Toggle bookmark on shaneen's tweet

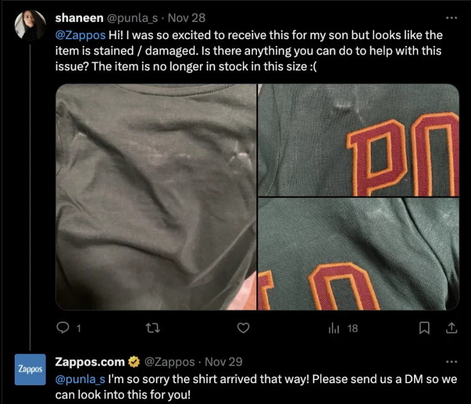coord(424,329)
